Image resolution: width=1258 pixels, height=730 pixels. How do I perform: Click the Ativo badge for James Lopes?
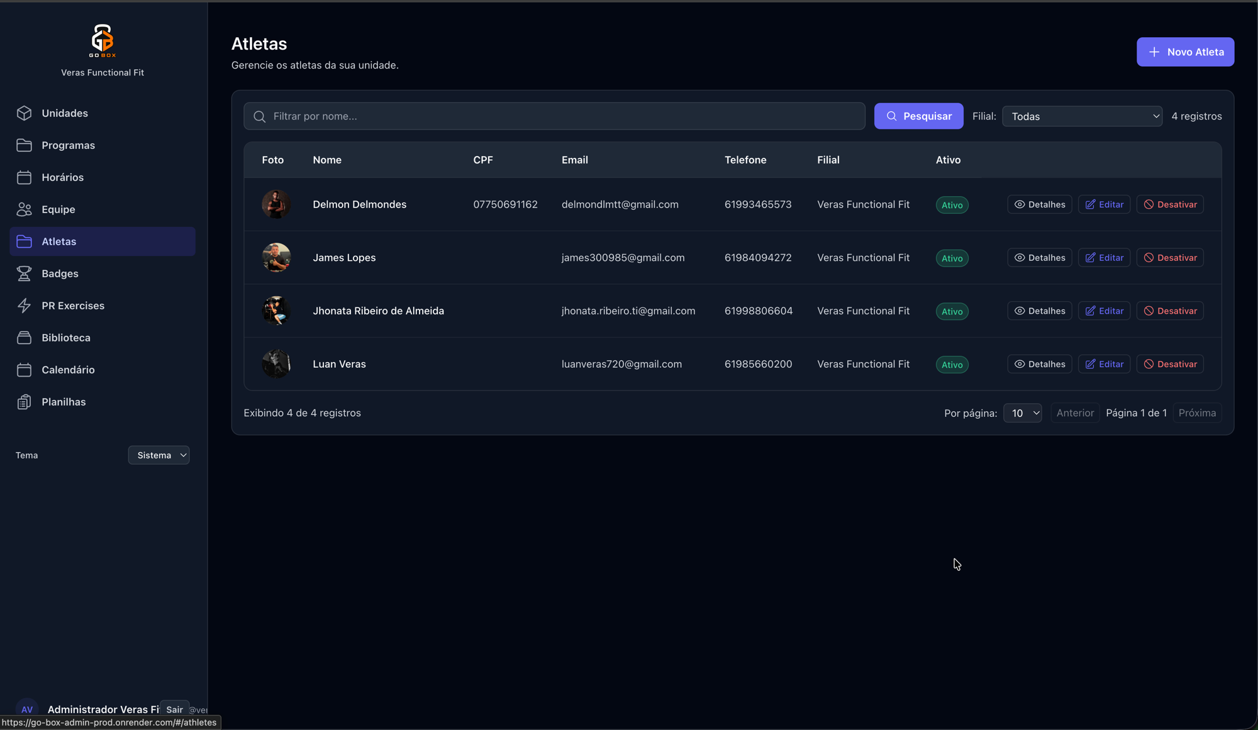[952, 258]
